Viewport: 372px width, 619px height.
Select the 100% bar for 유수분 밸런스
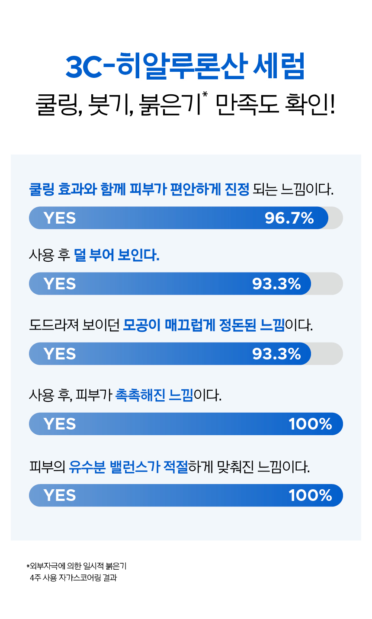tap(186, 495)
